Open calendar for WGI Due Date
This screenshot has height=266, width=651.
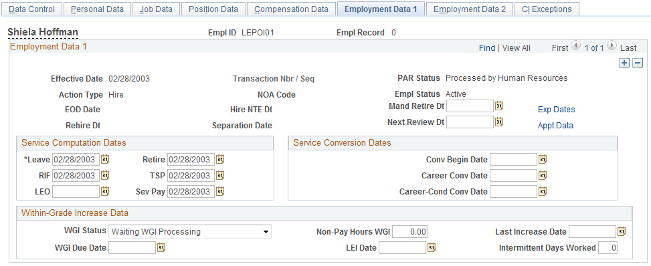(x=161, y=248)
